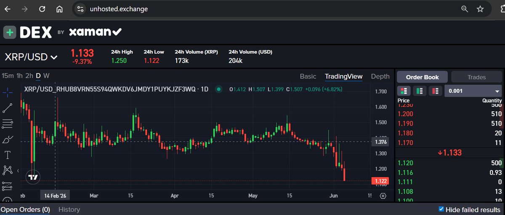505x215 pixels.
Task: Open the 0.001 price grouping dropdown
Action: pos(474,91)
